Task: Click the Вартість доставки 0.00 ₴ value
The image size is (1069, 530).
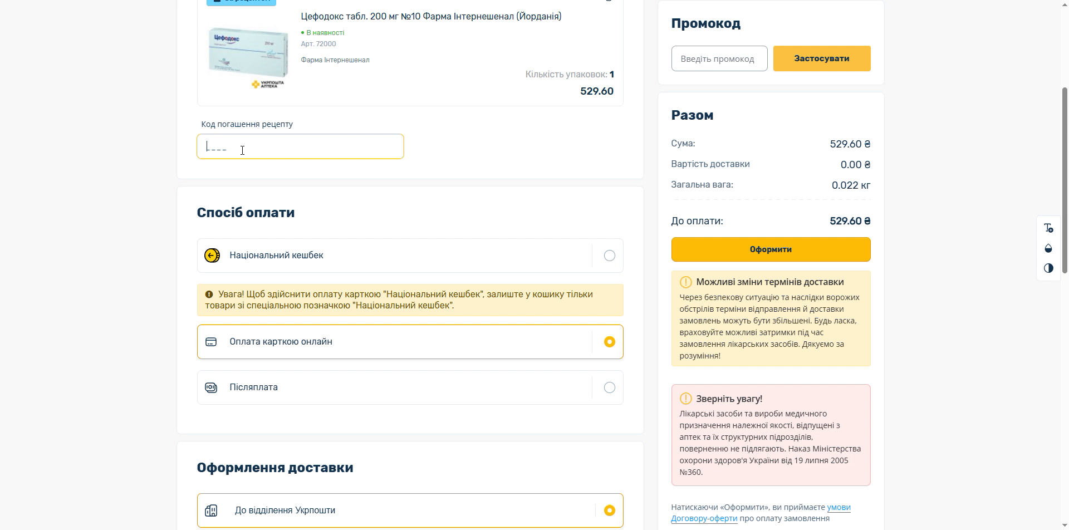Action: pos(855,165)
